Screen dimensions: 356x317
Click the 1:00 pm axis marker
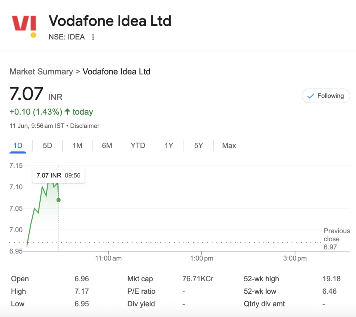tap(202, 258)
